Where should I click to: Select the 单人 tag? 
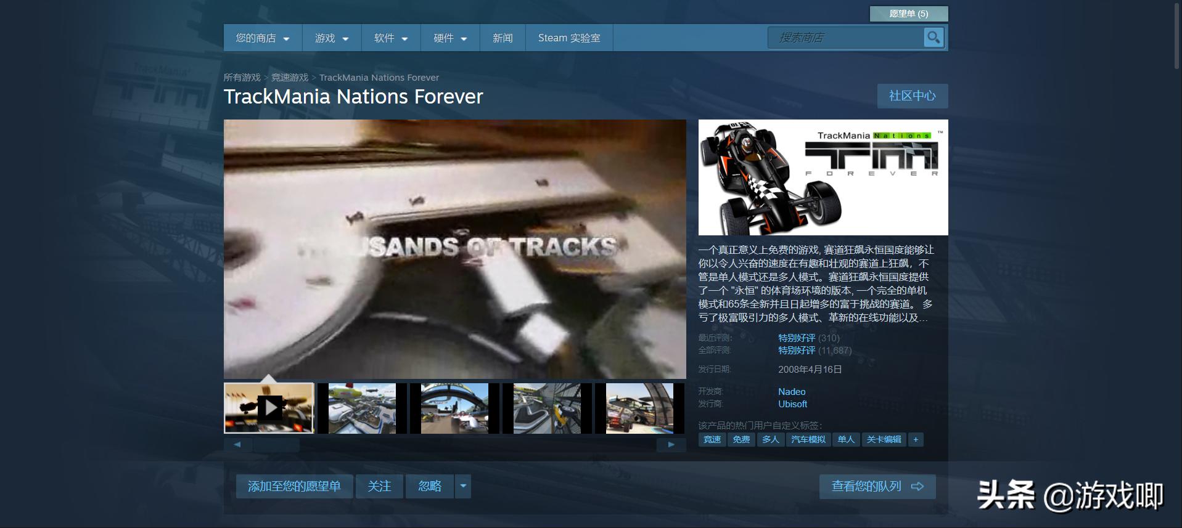click(x=846, y=439)
